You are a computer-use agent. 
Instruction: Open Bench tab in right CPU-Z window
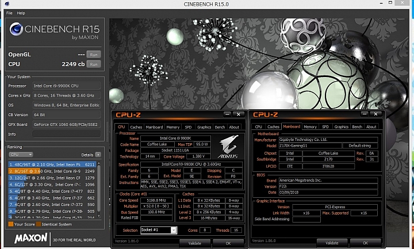pyautogui.click(x=357, y=127)
